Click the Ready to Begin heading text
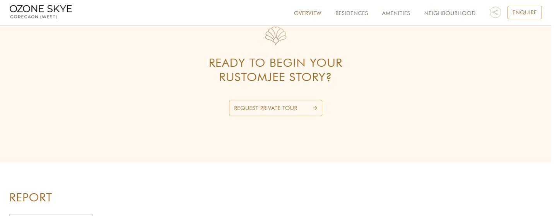 (275, 70)
